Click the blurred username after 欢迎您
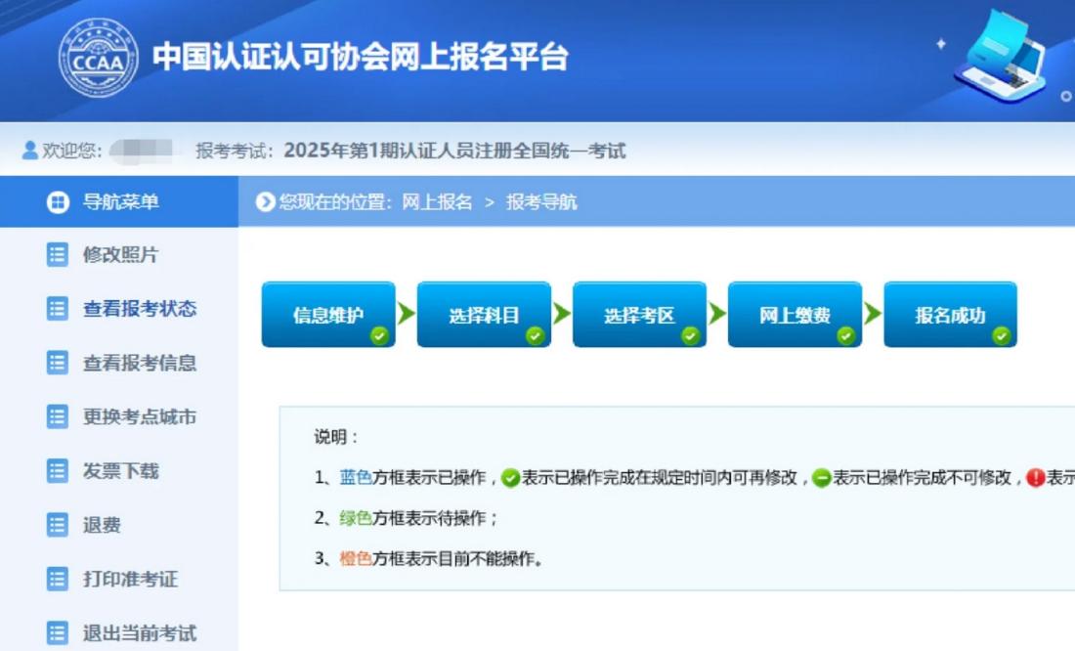 (x=142, y=151)
